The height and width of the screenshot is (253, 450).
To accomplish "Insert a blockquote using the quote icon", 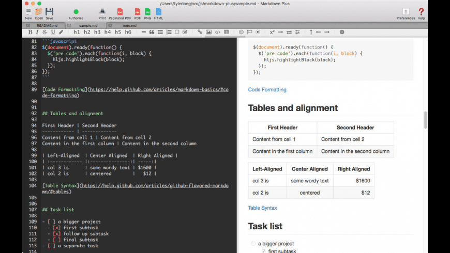I will 152,32.
